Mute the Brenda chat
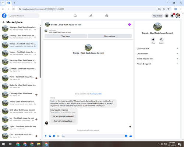 coord(153,40)
